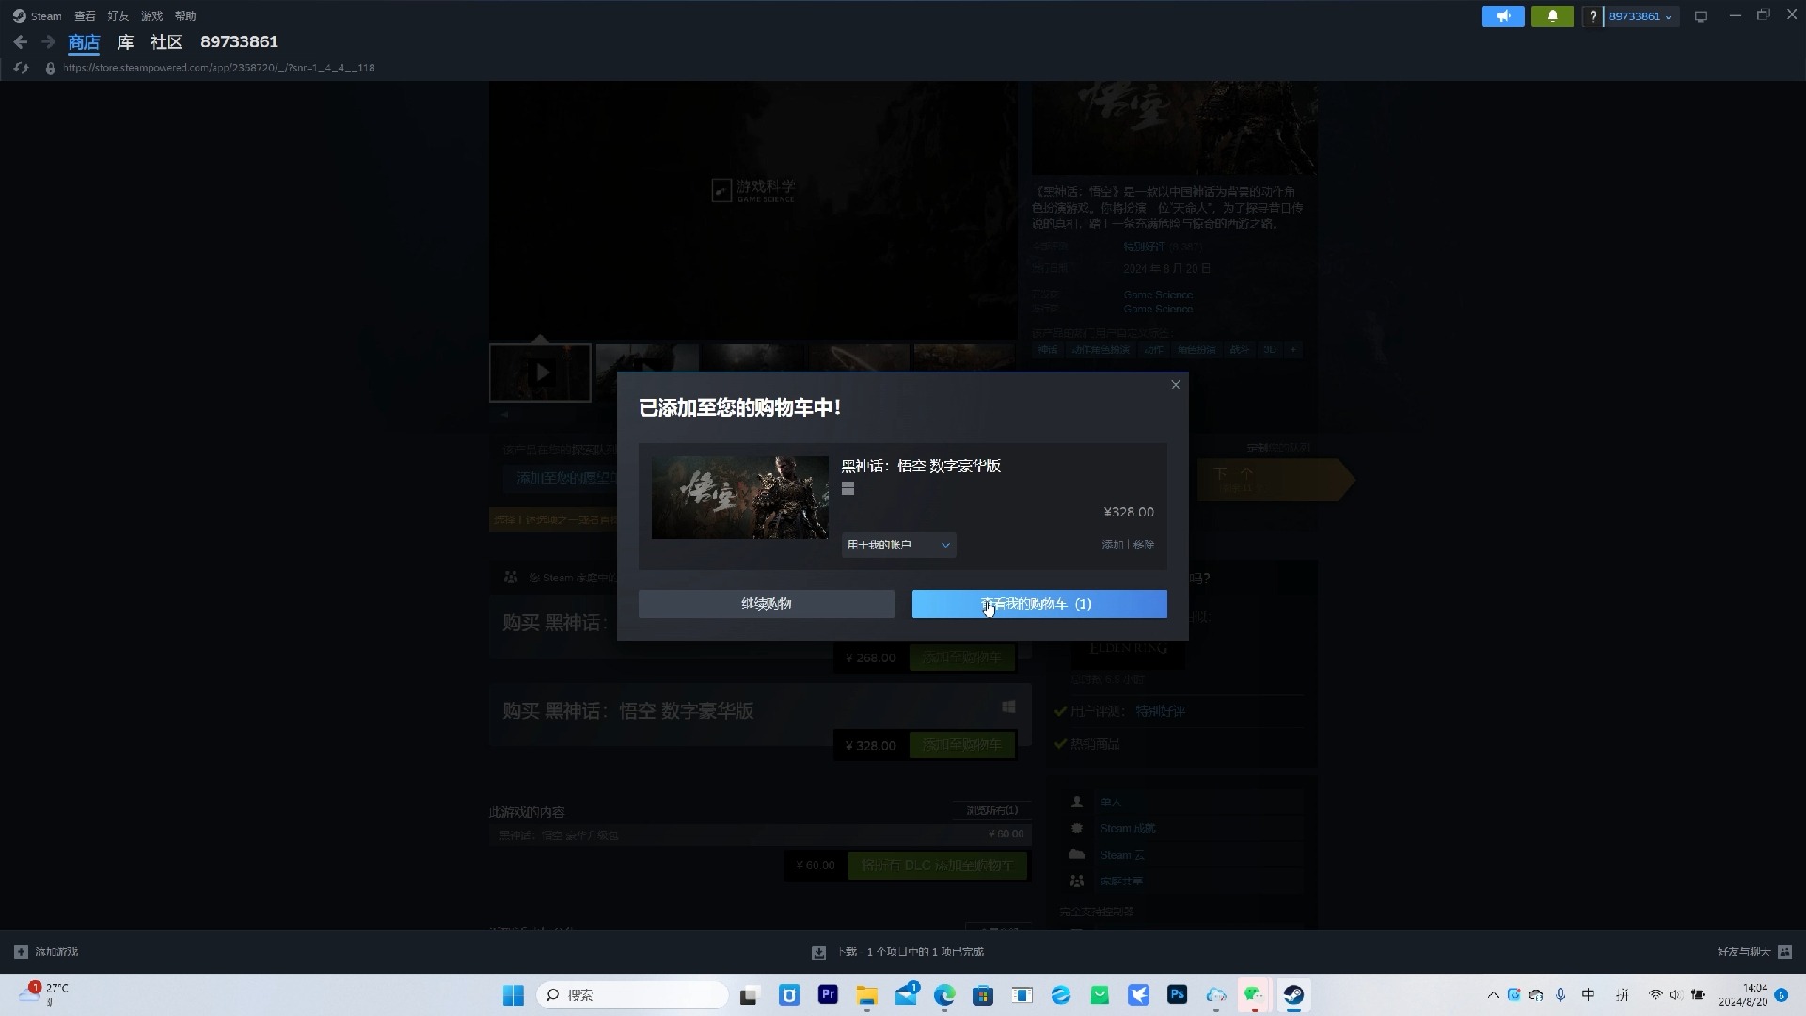Open File Explorer from the taskbar
The height and width of the screenshot is (1016, 1806).
coord(866,995)
